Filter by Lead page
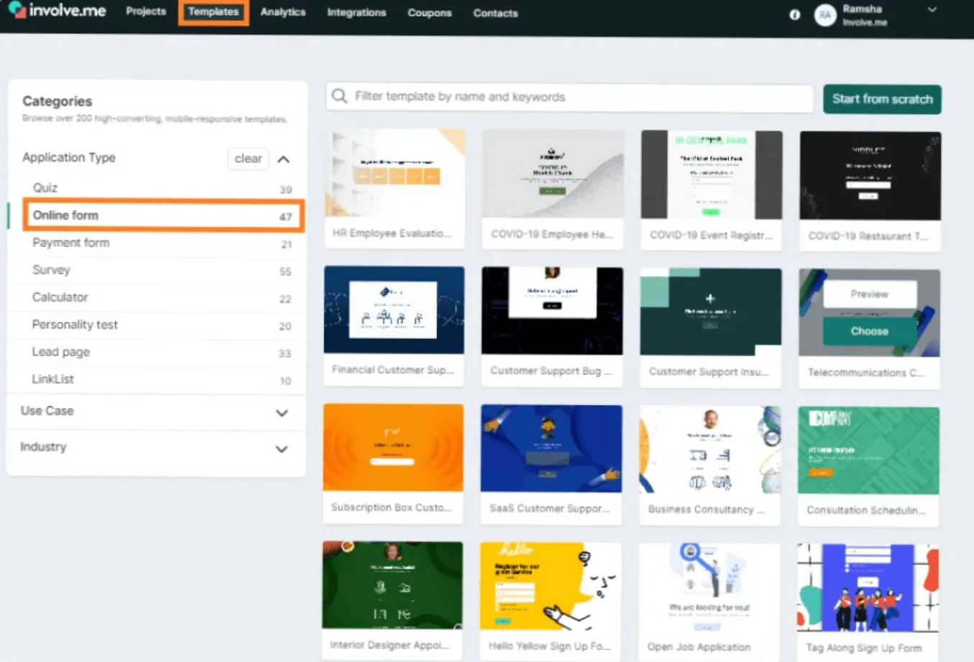 (162, 352)
